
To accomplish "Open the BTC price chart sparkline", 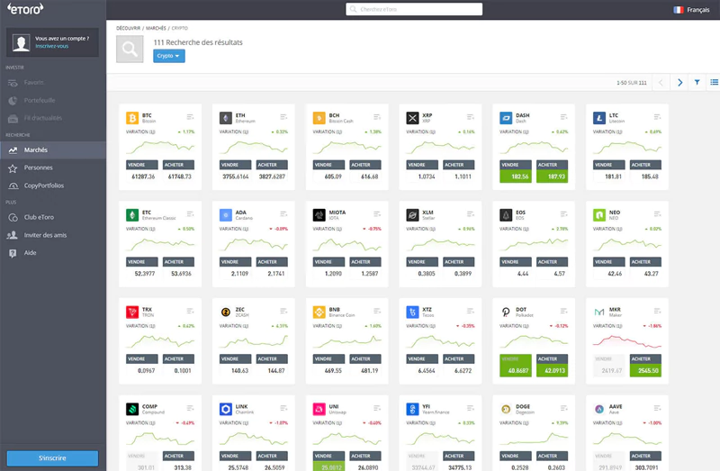I will 160,147.
